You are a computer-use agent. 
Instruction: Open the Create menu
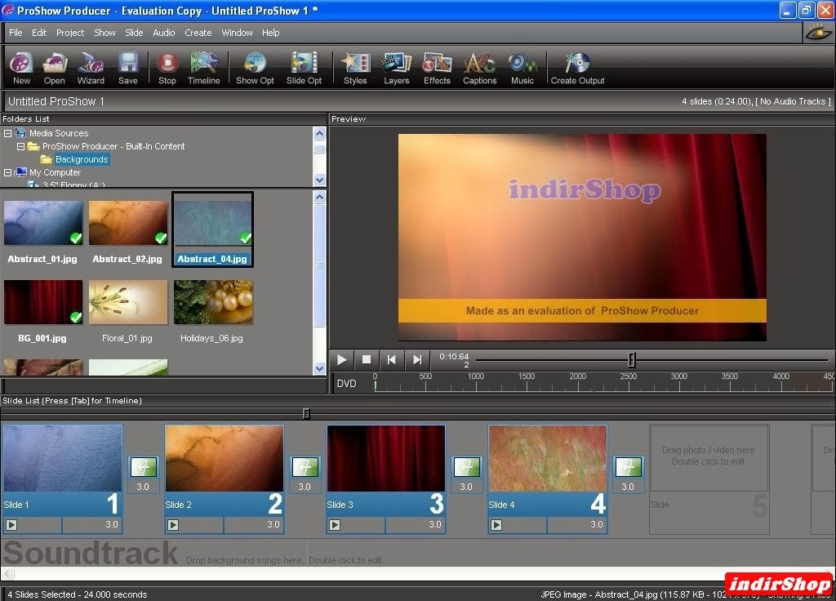tap(198, 33)
